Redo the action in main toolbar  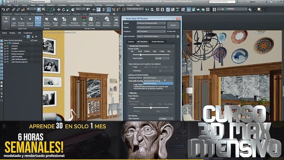point(8,9)
